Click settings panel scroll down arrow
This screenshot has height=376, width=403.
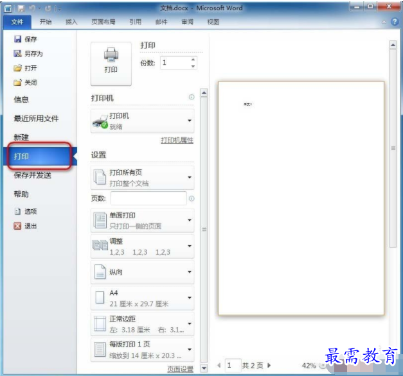point(204,368)
